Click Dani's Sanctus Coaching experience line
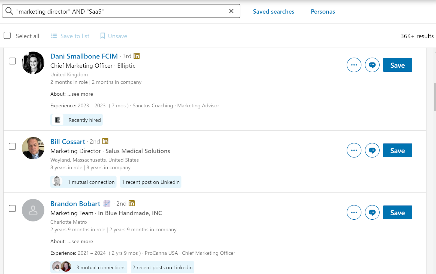Viewport: 436px width, 274px height. 135,106
